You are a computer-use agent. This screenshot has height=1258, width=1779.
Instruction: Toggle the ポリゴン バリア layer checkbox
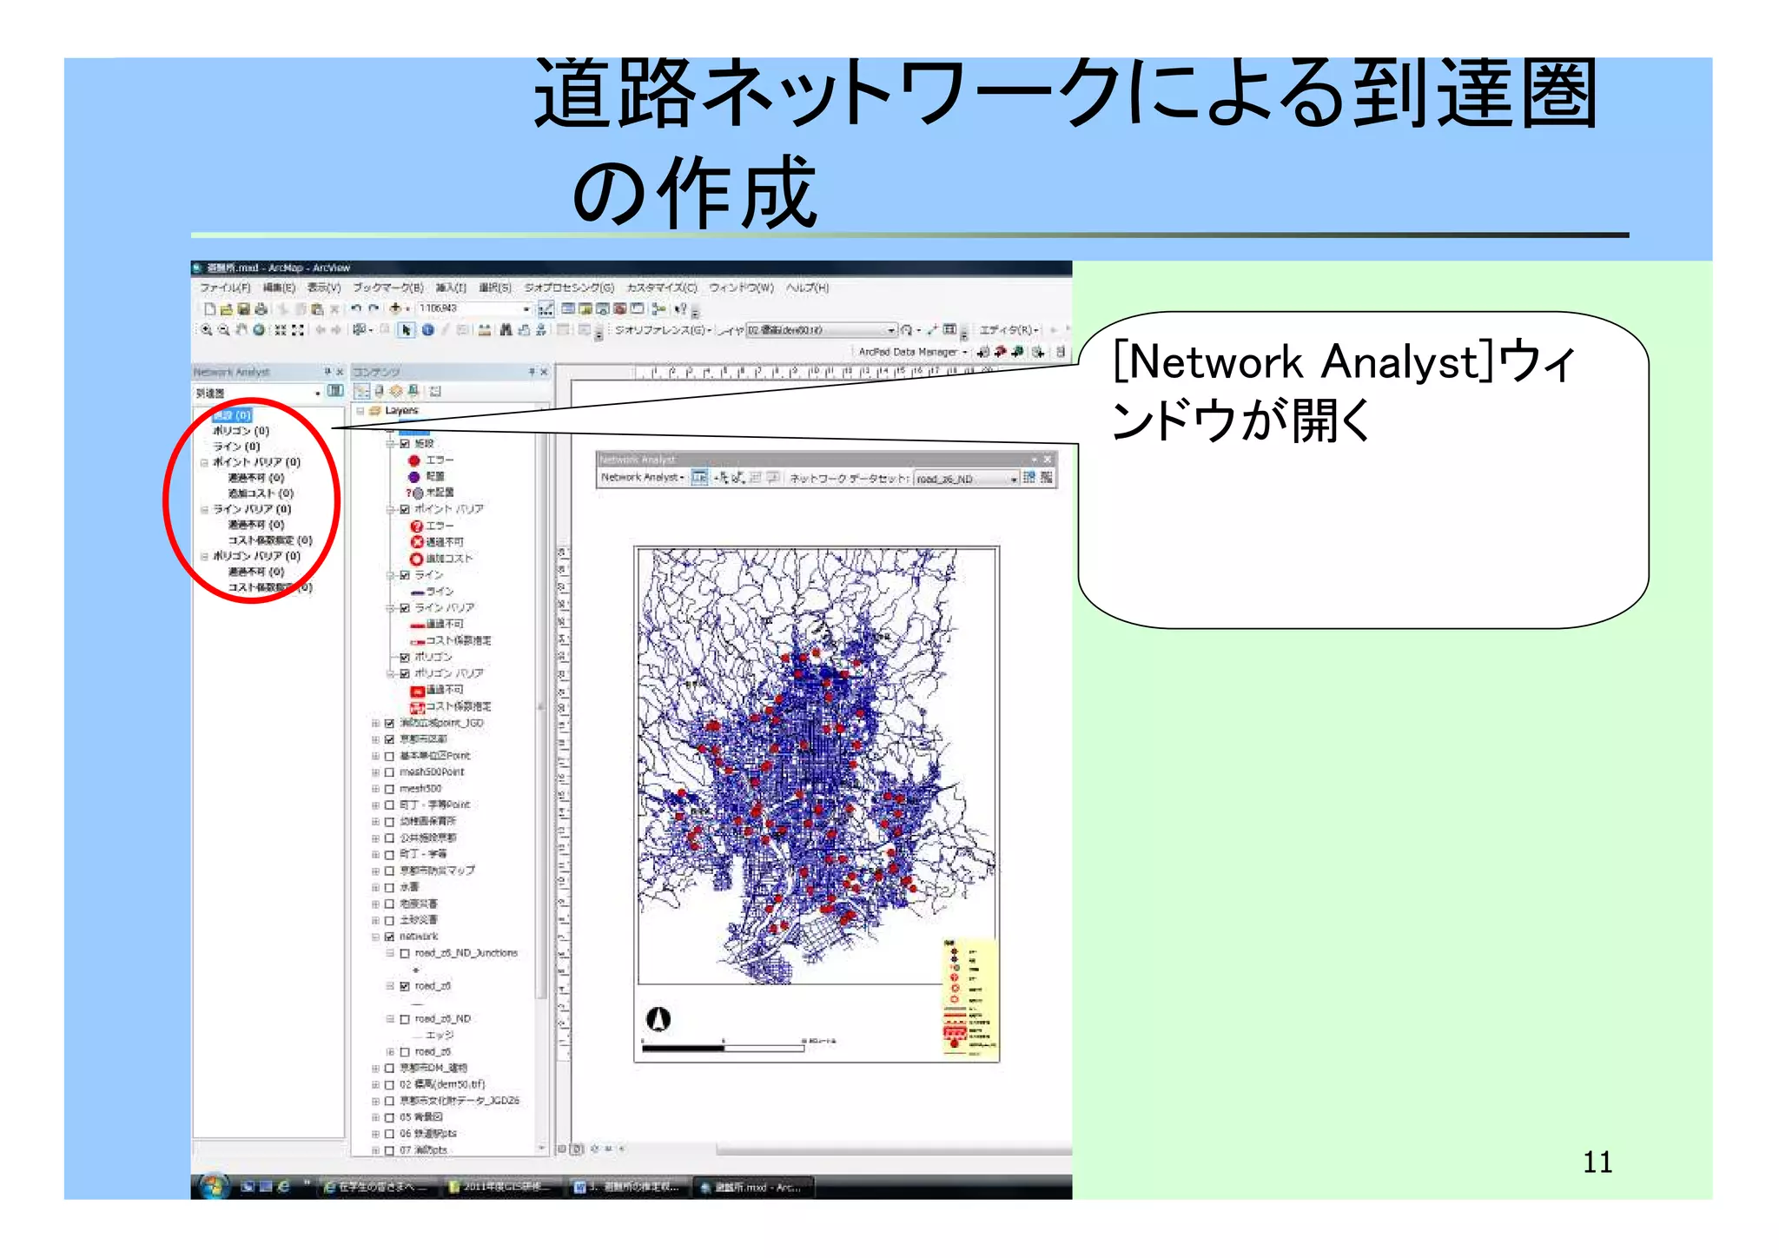point(405,674)
